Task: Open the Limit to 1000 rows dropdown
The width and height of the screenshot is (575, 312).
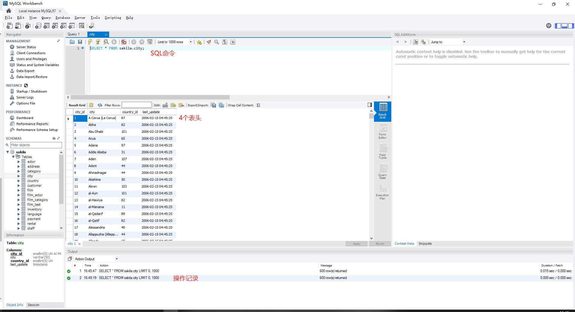Action: pos(191,42)
